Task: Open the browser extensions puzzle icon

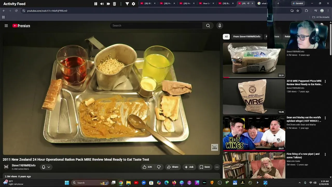Action: [x=306, y=11]
